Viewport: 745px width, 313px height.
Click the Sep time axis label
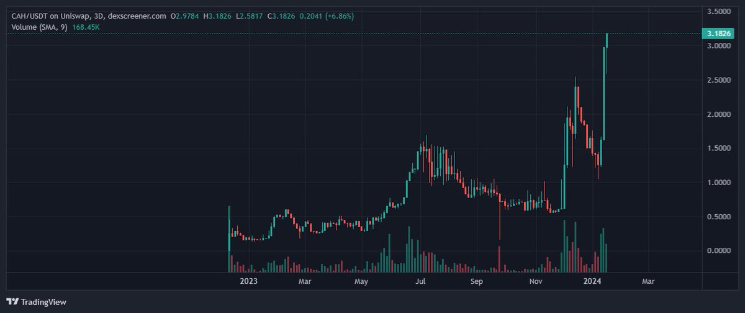coord(476,281)
